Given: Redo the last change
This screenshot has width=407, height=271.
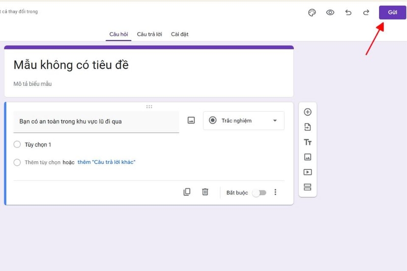Looking at the screenshot, I should pos(366,12).
